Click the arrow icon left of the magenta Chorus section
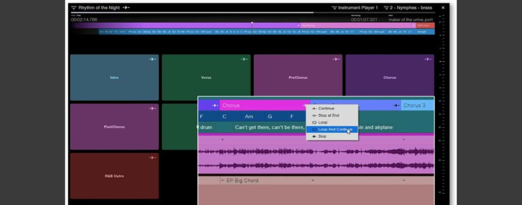Screen dimensions: 522x205 tap(215, 105)
